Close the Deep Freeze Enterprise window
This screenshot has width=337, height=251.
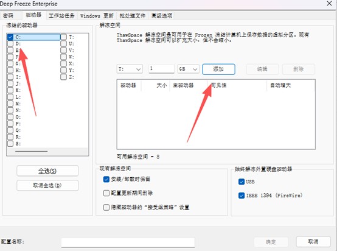click(x=329, y=4)
